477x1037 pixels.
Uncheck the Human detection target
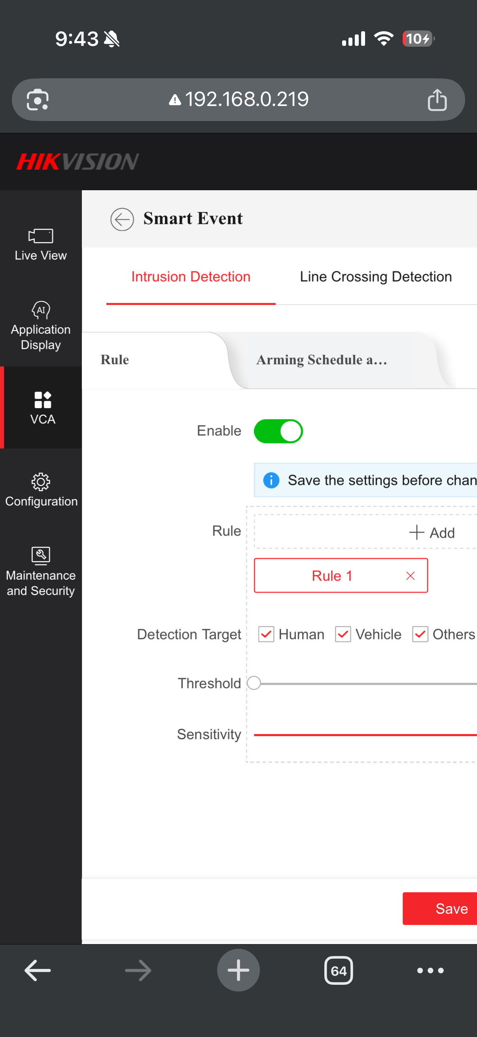pyautogui.click(x=266, y=634)
